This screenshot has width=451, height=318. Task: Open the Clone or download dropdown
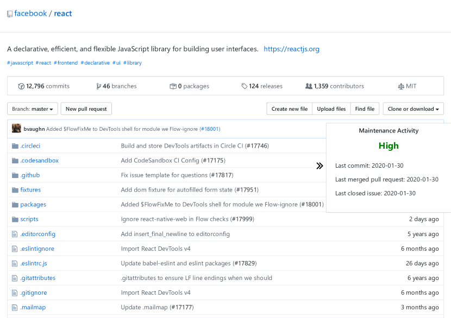[x=414, y=109]
